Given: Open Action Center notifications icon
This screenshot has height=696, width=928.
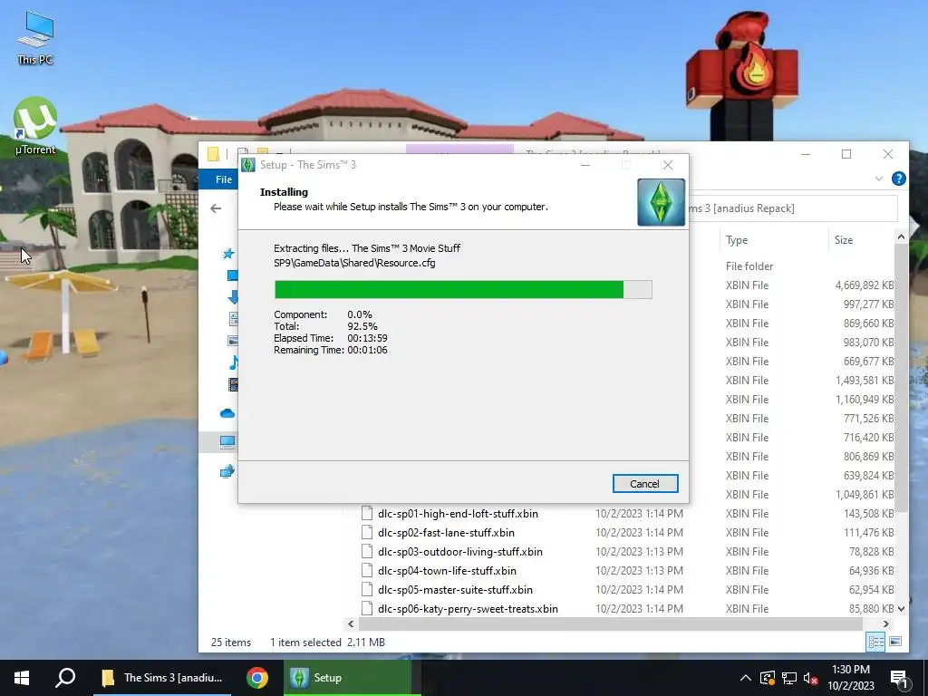Looking at the screenshot, I should pyautogui.click(x=898, y=678).
